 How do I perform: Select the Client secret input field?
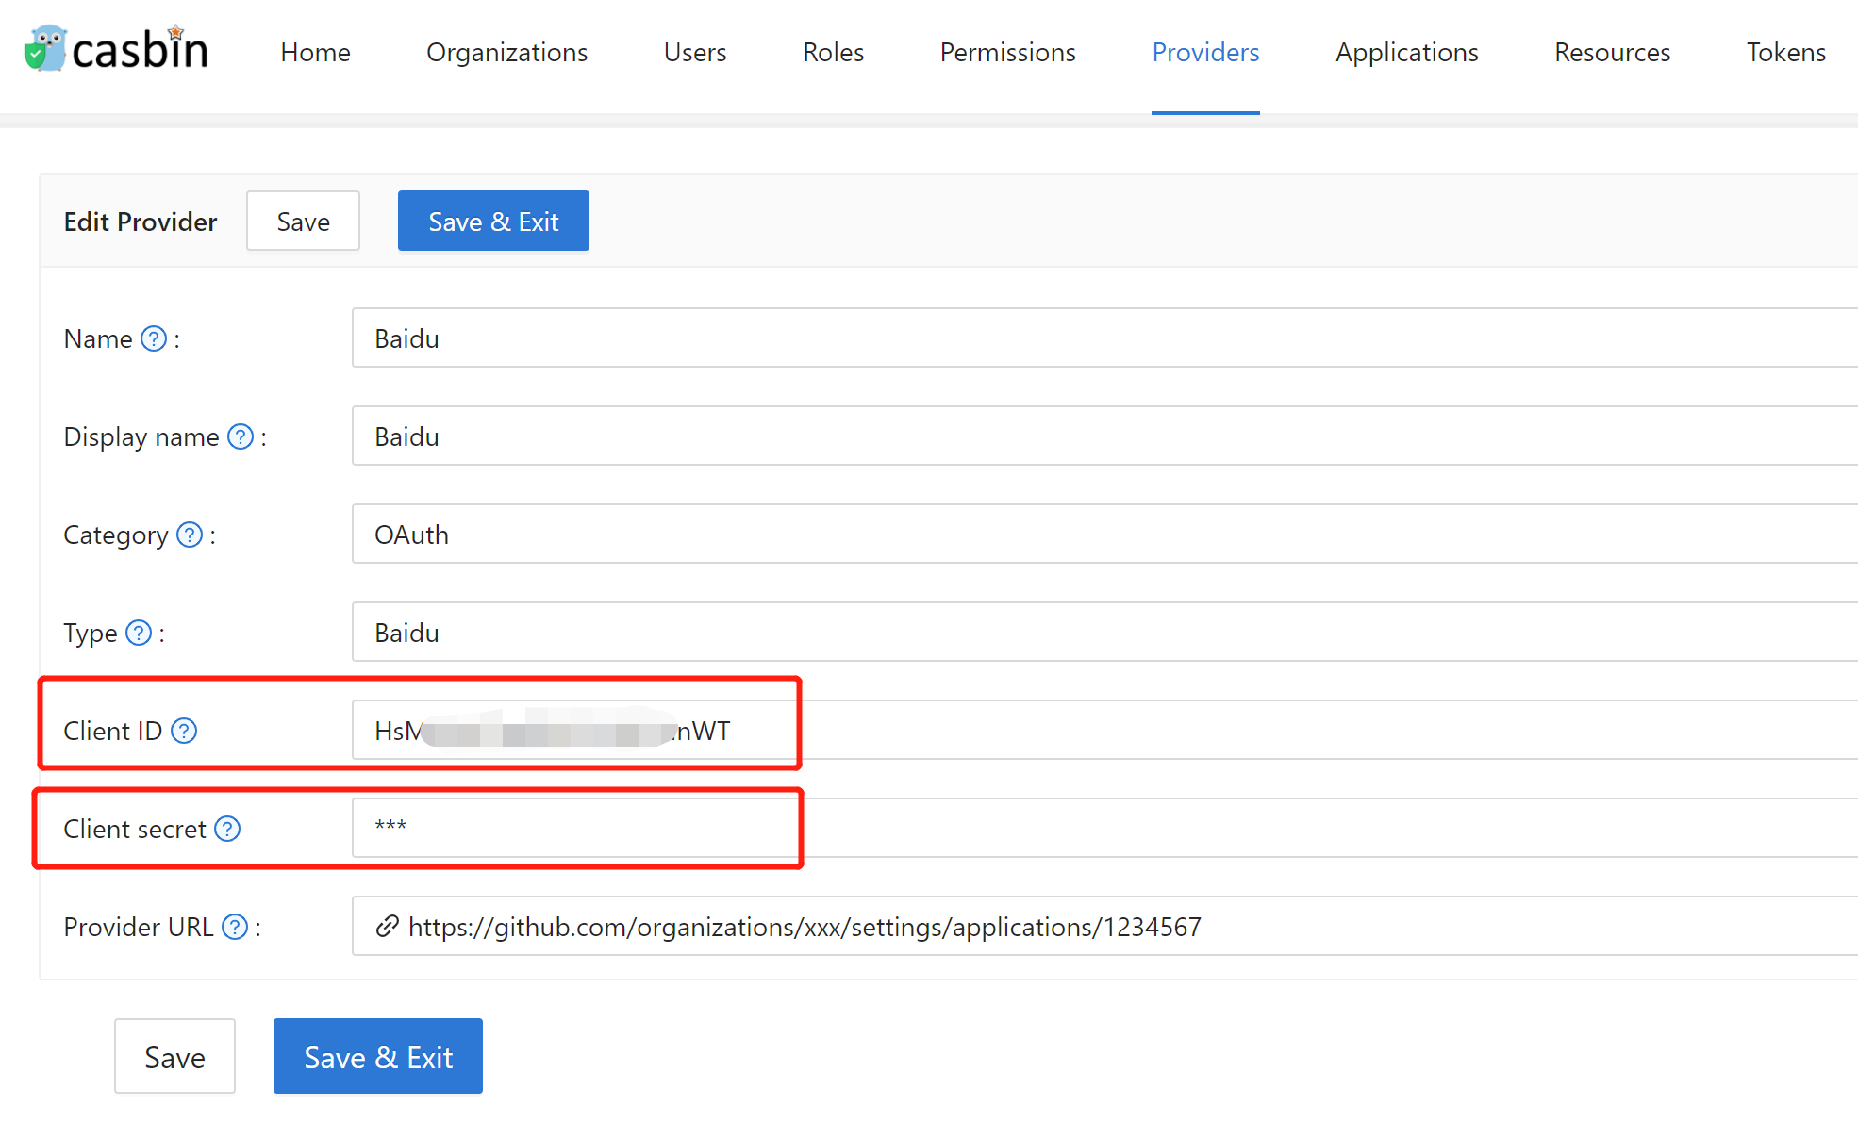(x=575, y=828)
